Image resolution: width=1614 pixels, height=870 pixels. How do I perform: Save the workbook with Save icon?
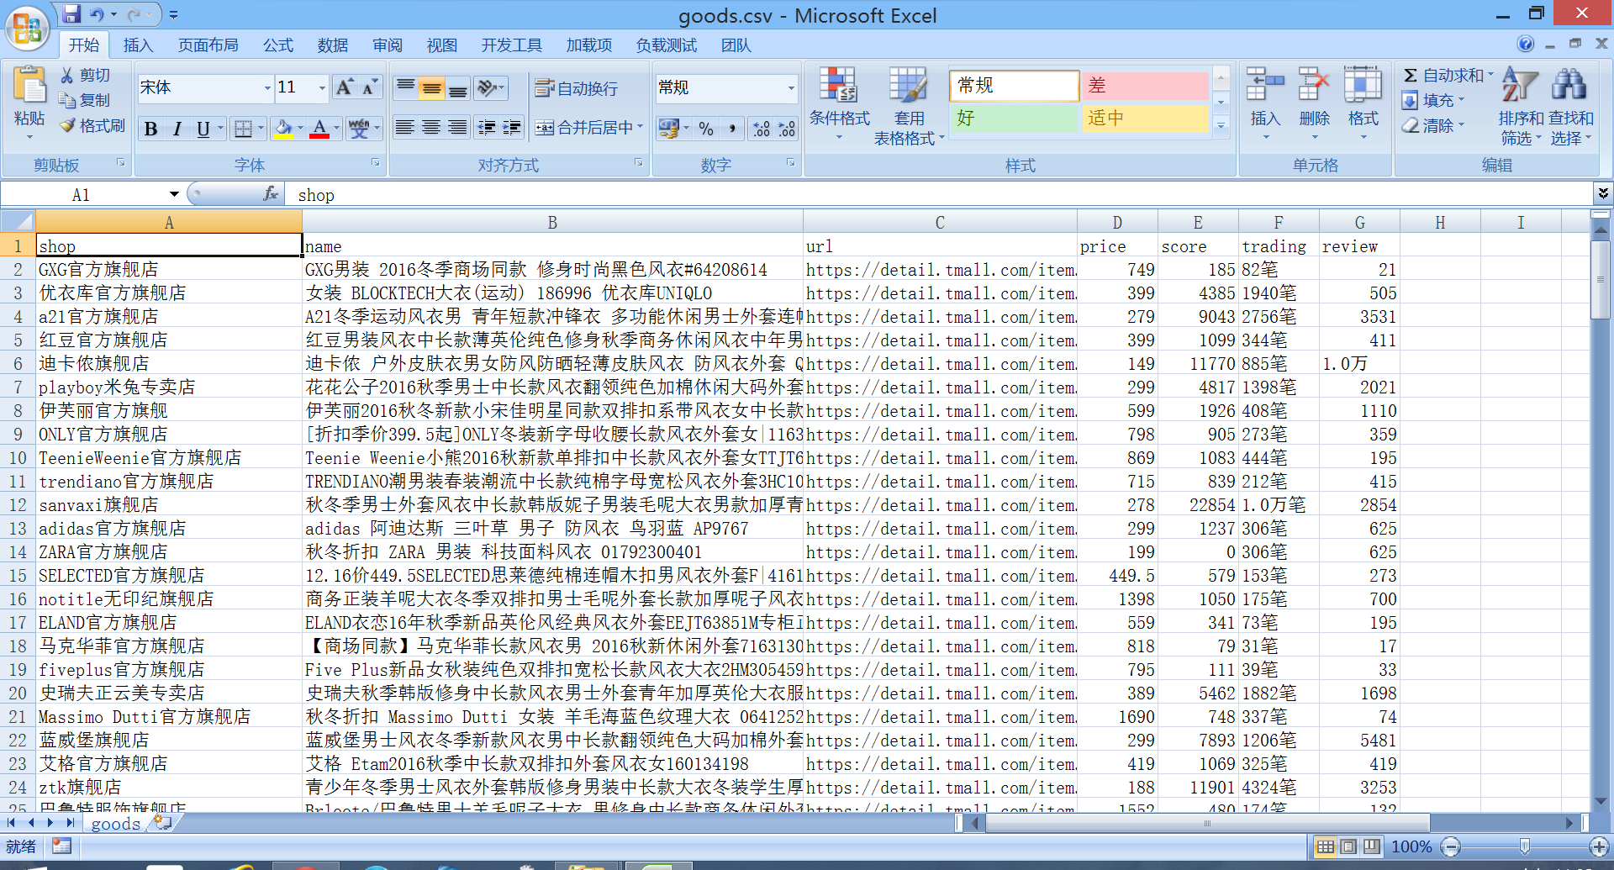(71, 14)
